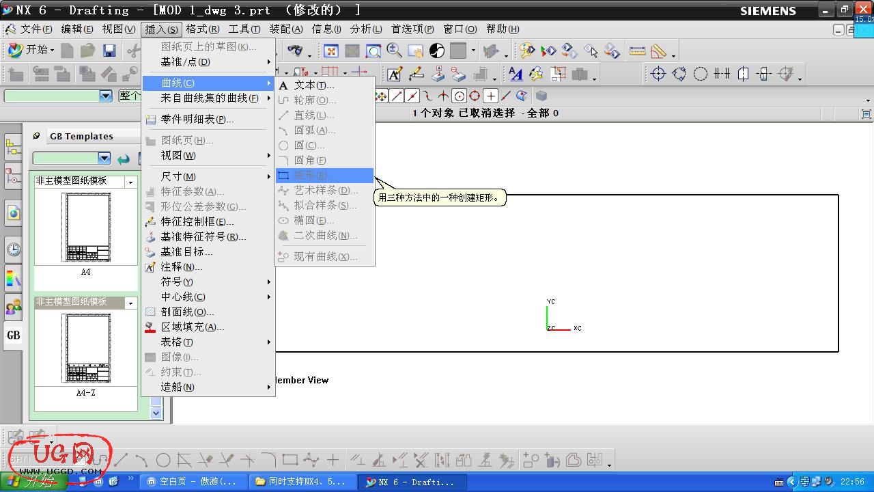Click the GB Templates scrollbar down arrow
The height and width of the screenshot is (492, 874).
[156, 413]
